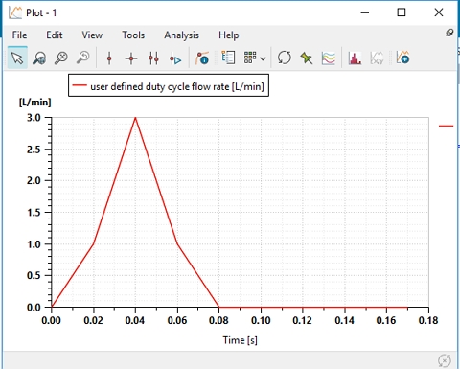Screen dimensions: 460x369
Task: Click the '1.0' y-axis tick label
Action: tap(34, 244)
